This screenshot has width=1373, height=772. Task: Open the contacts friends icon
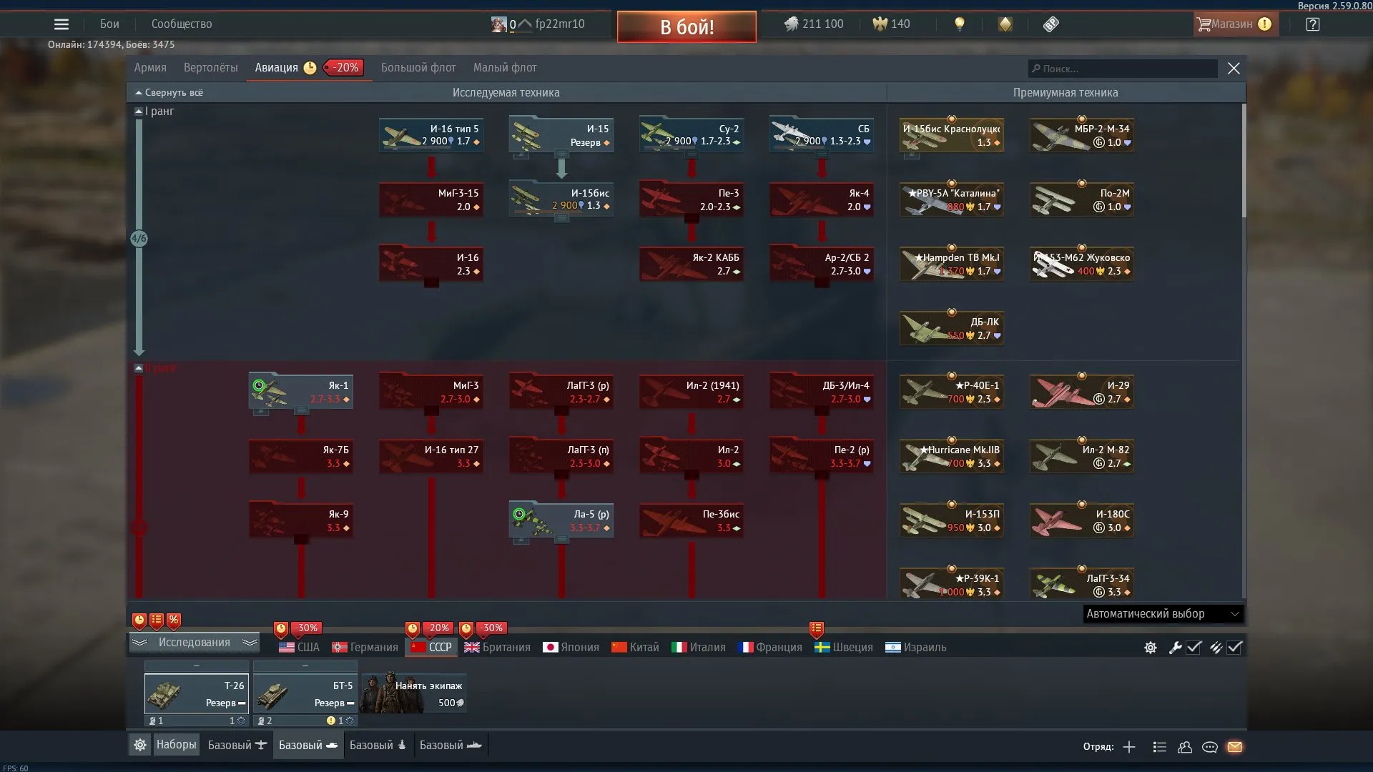point(1185,747)
